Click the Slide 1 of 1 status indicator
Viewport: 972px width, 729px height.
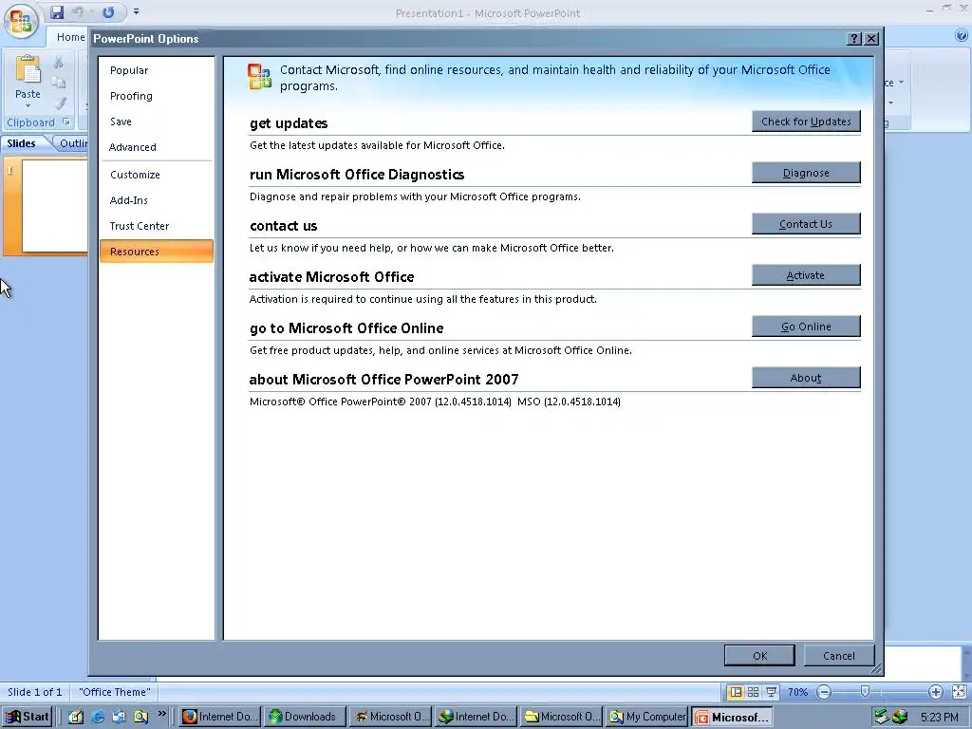[x=35, y=692]
